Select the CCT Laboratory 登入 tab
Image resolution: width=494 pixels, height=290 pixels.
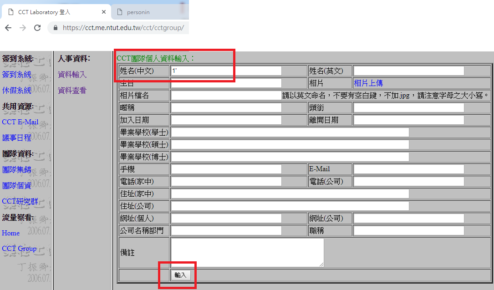56,12
